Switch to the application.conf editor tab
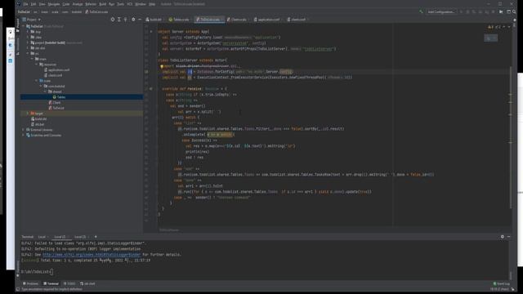 click(x=267, y=20)
